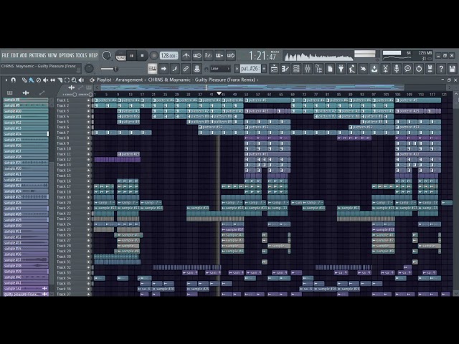Viewport: 459px width, 344px height.
Task: Click arrow left of pattern selector
Action: (237, 69)
